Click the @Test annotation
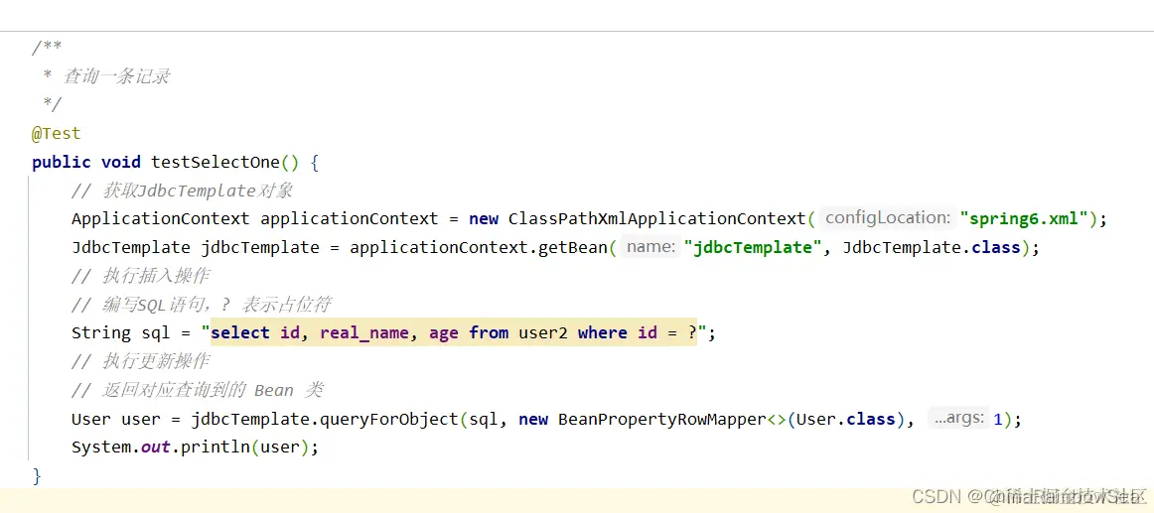Image resolution: width=1154 pixels, height=513 pixels. [x=56, y=134]
